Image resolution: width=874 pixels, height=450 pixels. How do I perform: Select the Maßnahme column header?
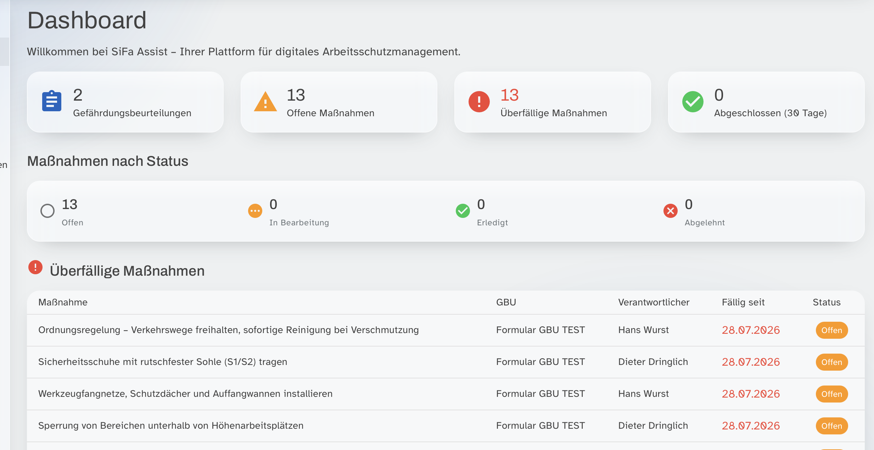(x=63, y=302)
